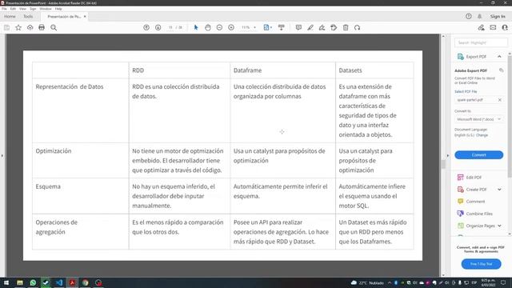Click the upload to cloud icon
The image size is (512, 288).
(x=30, y=28)
